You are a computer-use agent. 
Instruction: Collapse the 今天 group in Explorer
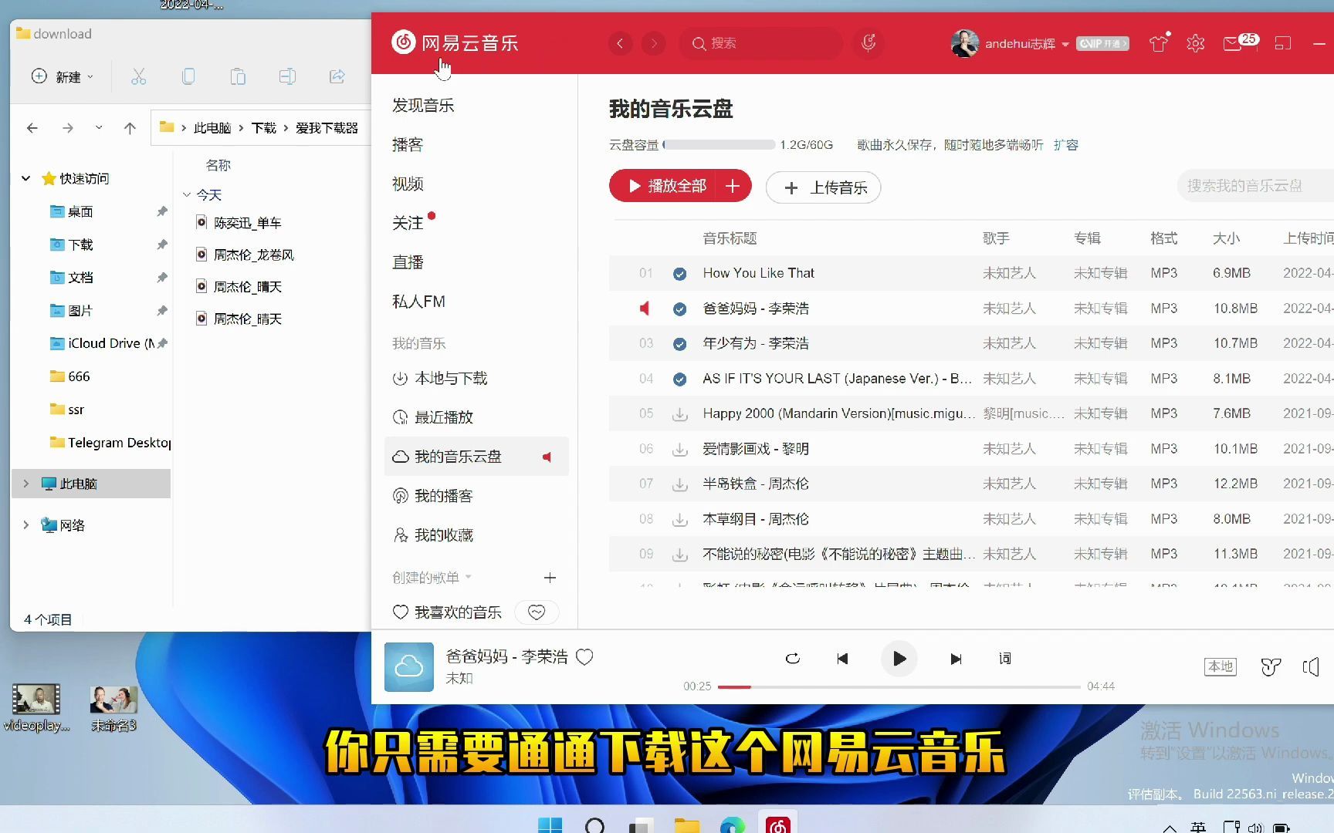pos(186,195)
